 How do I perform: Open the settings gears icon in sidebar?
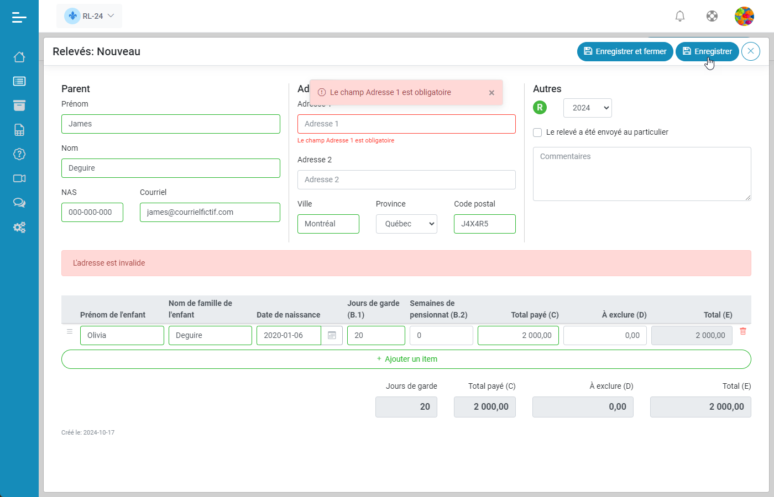point(19,227)
